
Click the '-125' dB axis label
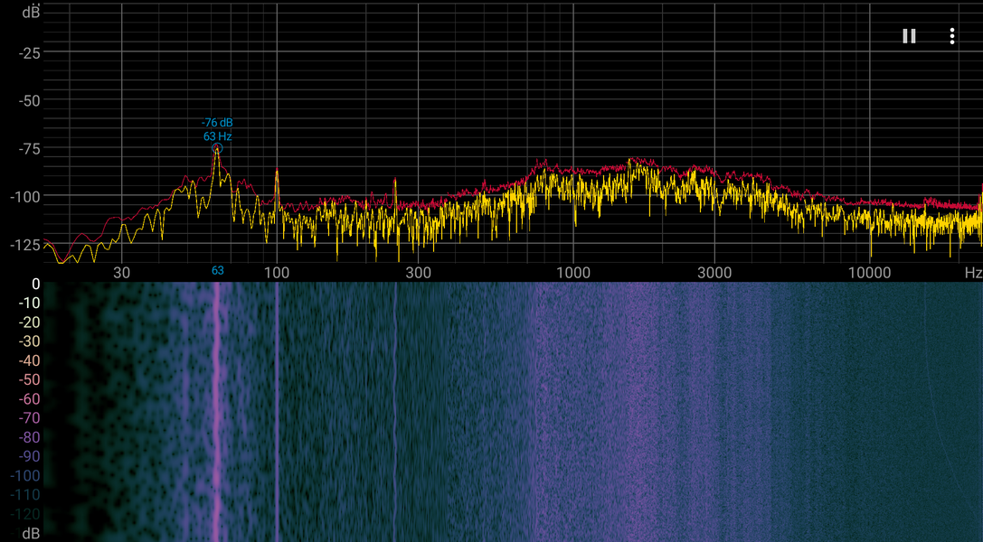(25, 245)
